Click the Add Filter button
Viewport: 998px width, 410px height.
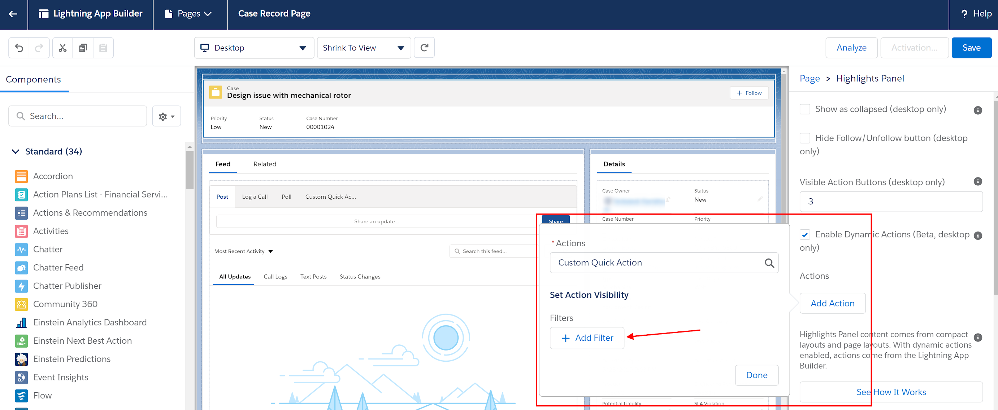(586, 338)
